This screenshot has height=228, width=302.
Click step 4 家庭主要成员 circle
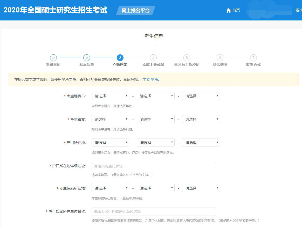tap(153, 58)
